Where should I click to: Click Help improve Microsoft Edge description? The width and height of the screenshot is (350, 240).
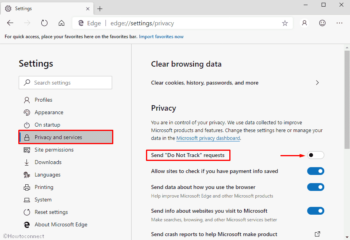(212, 196)
